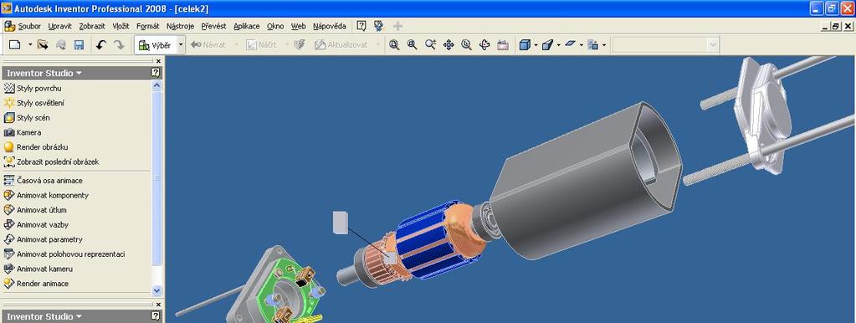Click the icon right of the menu bar help icon
The height and width of the screenshot is (323, 856).
378,26
